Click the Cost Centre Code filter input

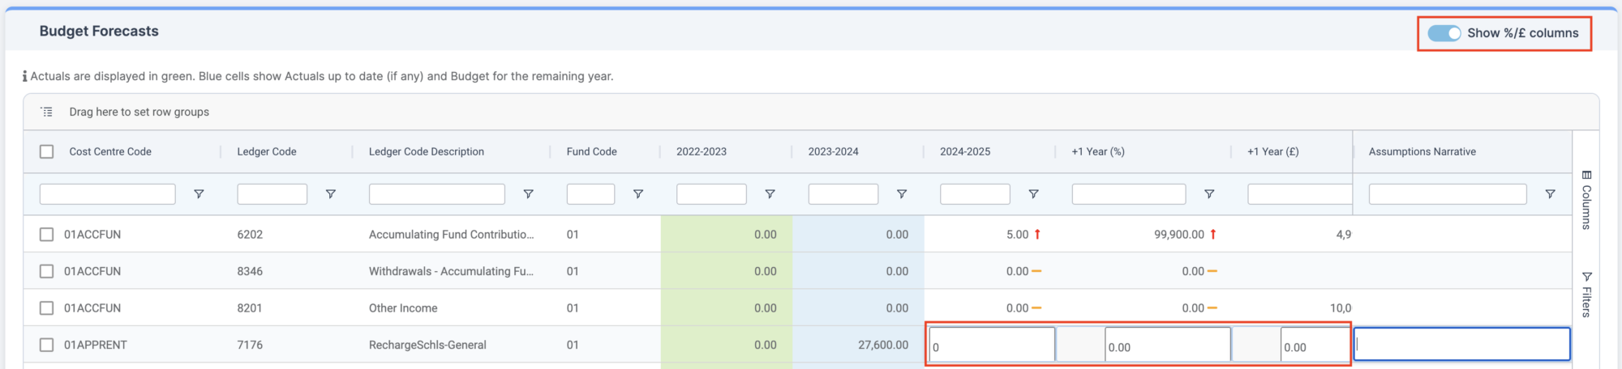coord(108,194)
